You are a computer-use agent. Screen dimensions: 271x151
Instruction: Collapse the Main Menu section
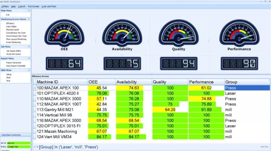(x=29, y=10)
